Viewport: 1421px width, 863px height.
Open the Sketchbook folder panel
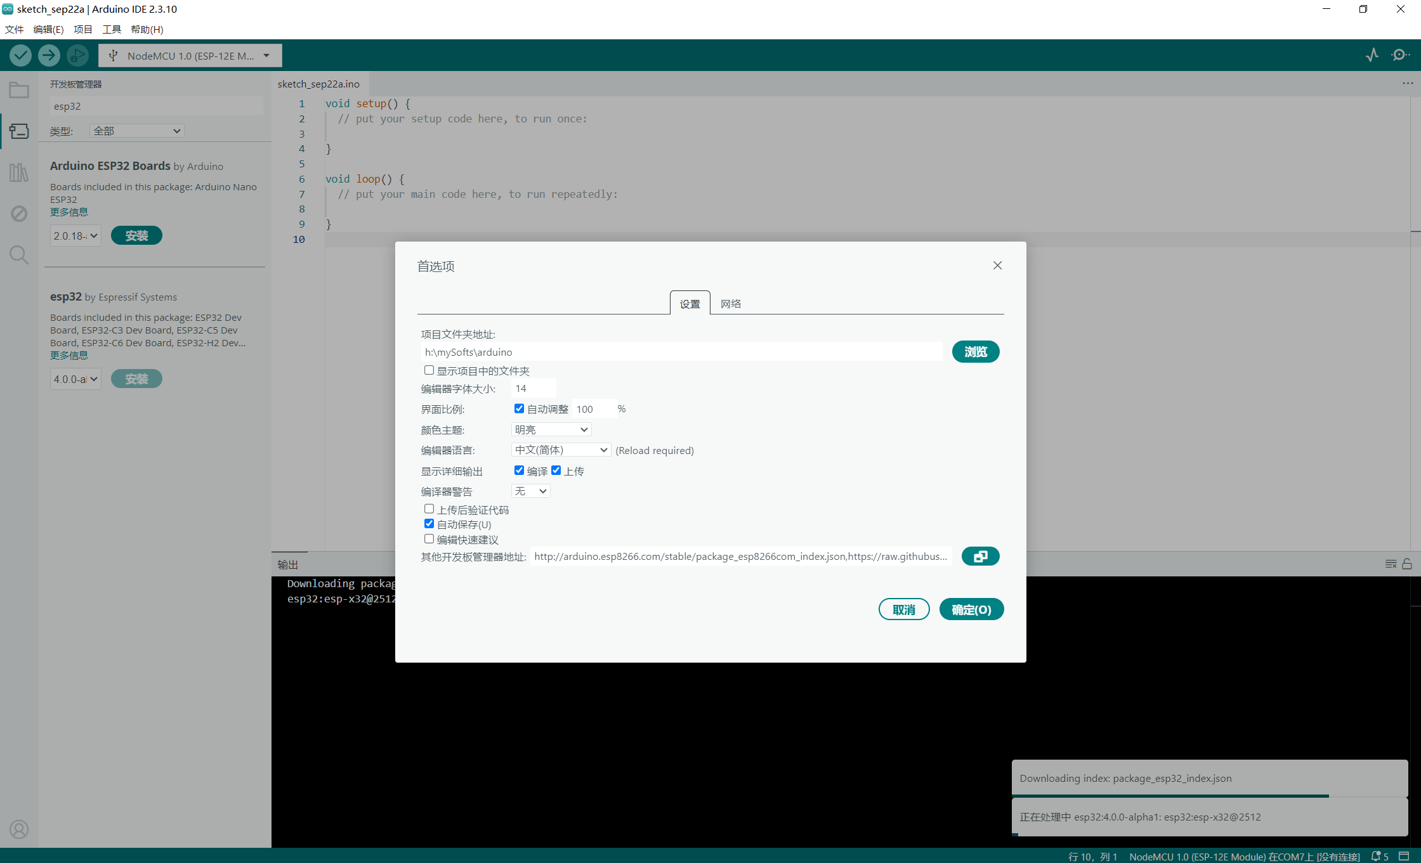pyautogui.click(x=19, y=90)
